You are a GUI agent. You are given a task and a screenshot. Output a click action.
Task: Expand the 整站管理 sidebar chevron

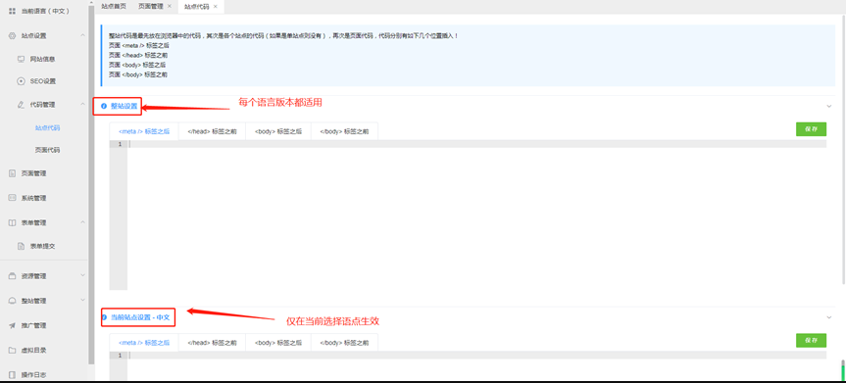coord(82,300)
